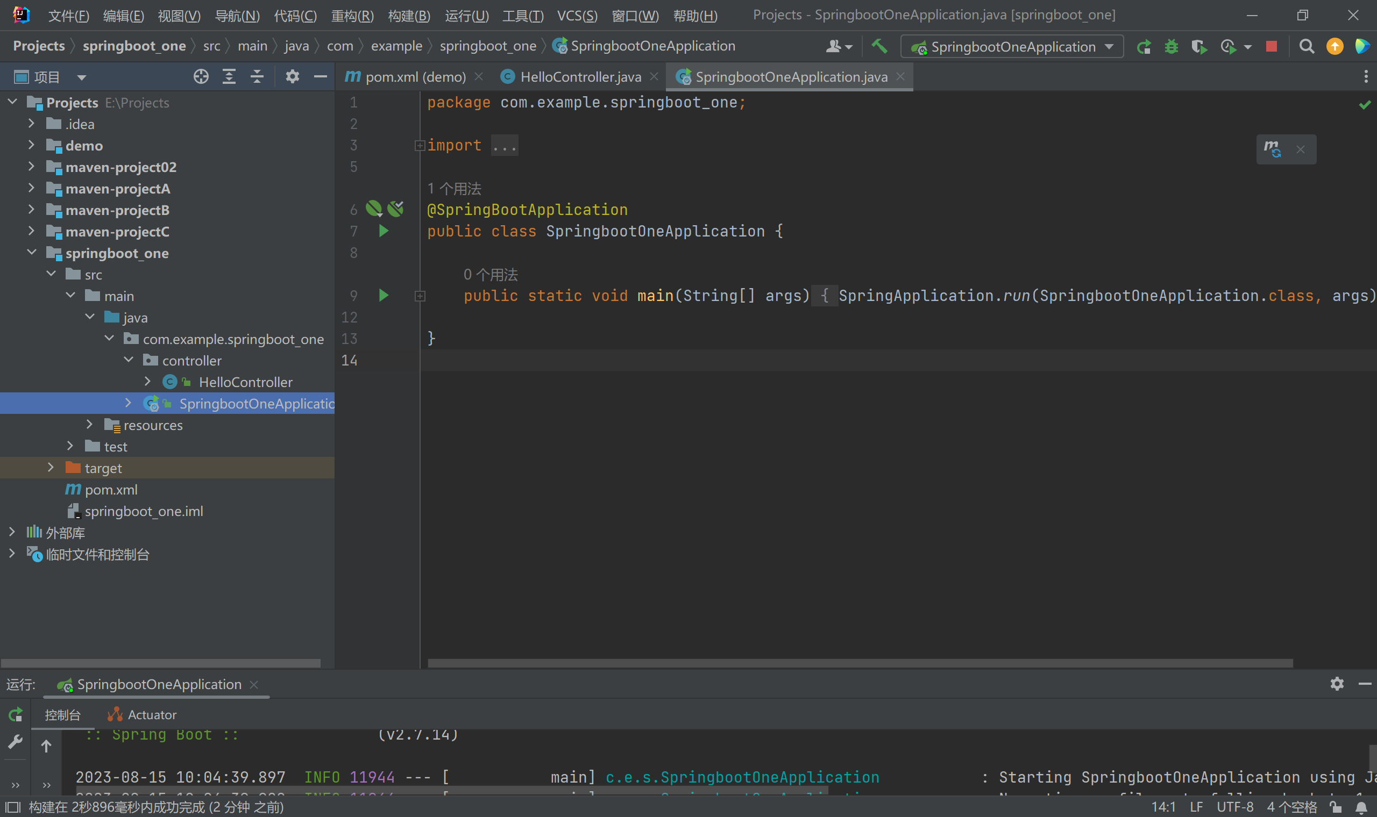Image resolution: width=1377 pixels, height=817 pixels.
Task: Expand the target folder
Action: pyautogui.click(x=51, y=468)
